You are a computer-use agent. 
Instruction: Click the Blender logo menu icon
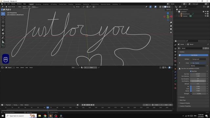click(x=2, y=4)
